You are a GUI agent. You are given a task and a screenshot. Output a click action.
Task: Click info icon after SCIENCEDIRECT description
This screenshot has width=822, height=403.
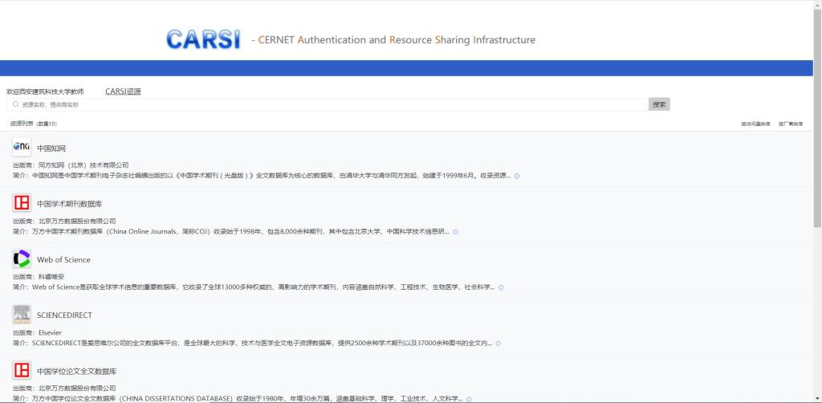tap(498, 344)
